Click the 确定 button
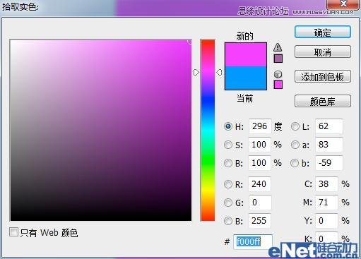This screenshot has width=361, height=259. click(x=323, y=32)
